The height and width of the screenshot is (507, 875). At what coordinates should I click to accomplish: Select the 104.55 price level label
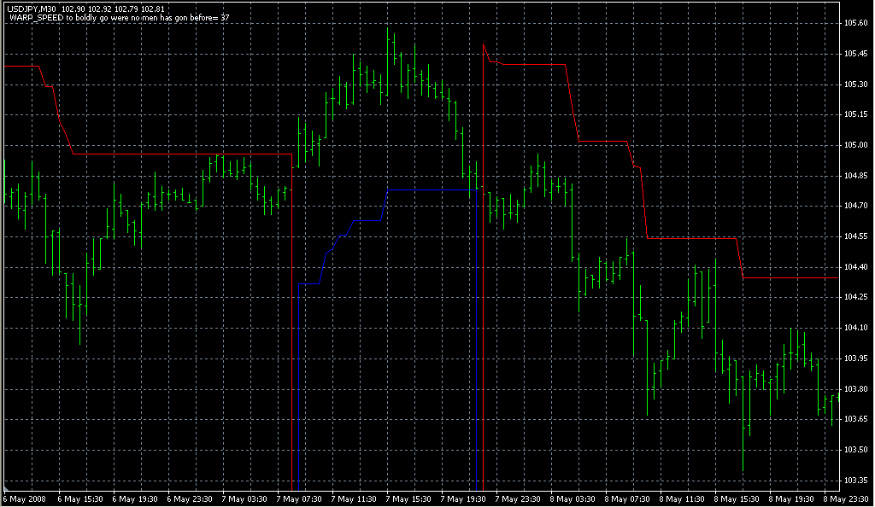pyautogui.click(x=856, y=236)
